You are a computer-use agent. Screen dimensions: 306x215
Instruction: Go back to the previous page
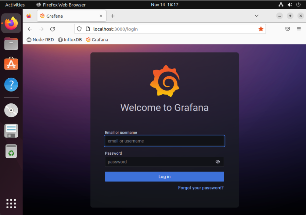coord(30,29)
